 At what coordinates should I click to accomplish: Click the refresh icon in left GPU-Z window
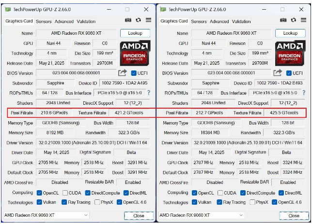tap(138, 20)
